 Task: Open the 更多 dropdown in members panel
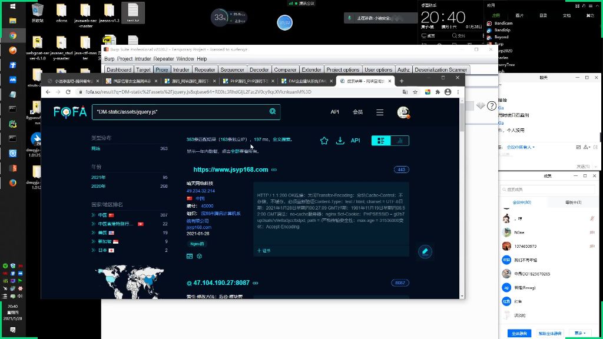coord(580,333)
